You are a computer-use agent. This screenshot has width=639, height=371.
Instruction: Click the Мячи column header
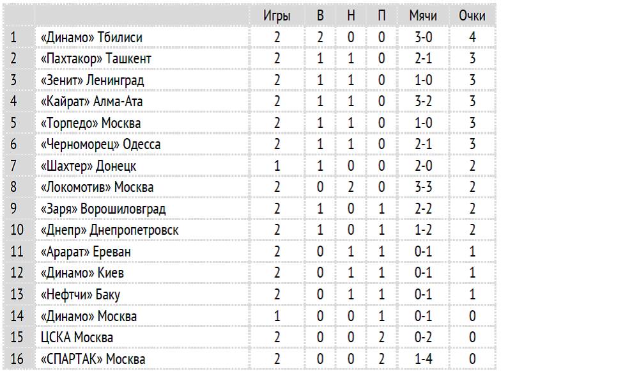423,16
